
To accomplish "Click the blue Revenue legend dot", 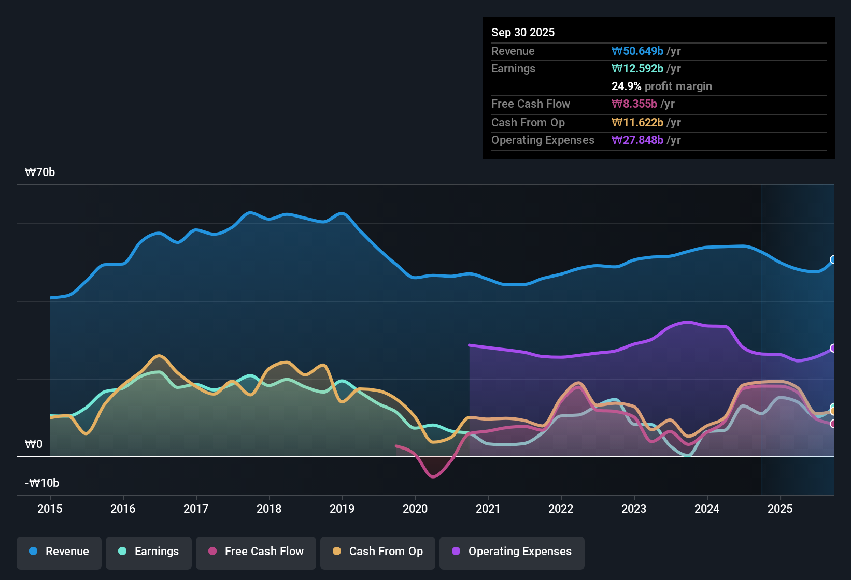I will [33, 552].
